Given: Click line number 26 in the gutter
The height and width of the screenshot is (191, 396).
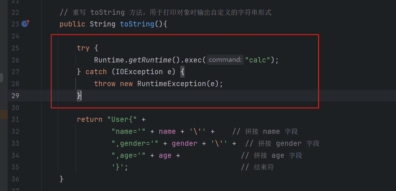Looking at the screenshot, I should point(15,60).
